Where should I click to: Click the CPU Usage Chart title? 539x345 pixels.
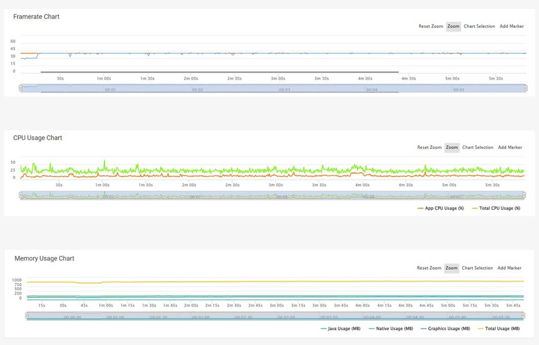37,138
